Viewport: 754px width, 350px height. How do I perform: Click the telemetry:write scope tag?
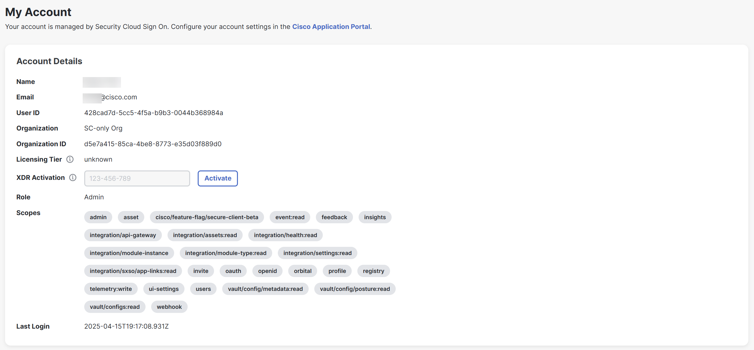tap(111, 289)
